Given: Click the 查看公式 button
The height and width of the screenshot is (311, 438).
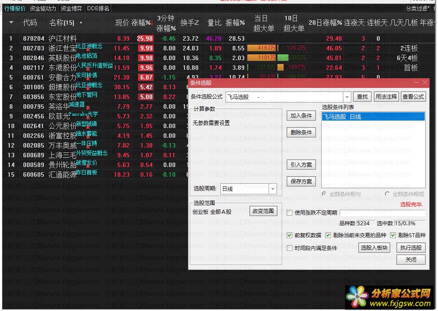Looking at the screenshot, I should point(413,96).
